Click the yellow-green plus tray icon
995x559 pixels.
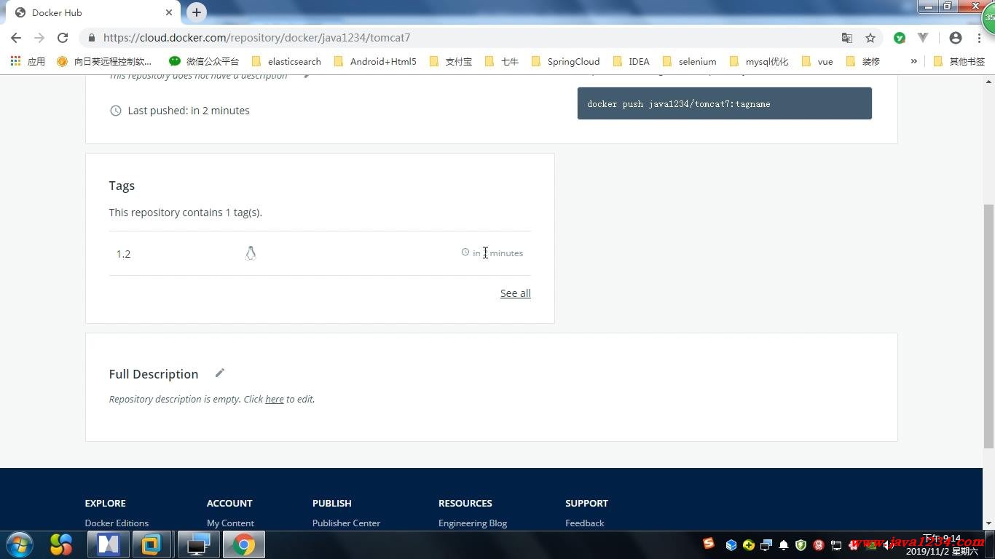pos(749,545)
